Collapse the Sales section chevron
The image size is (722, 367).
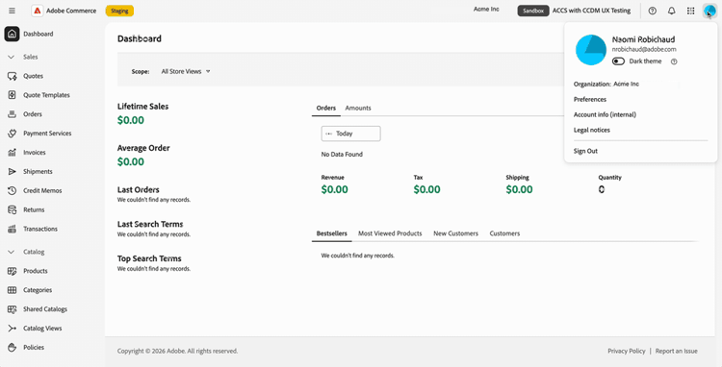12,57
